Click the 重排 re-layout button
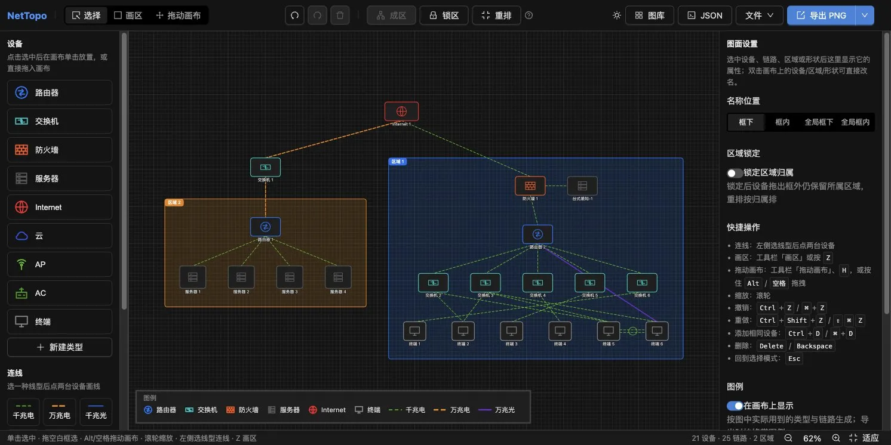The image size is (891, 445). tap(496, 16)
